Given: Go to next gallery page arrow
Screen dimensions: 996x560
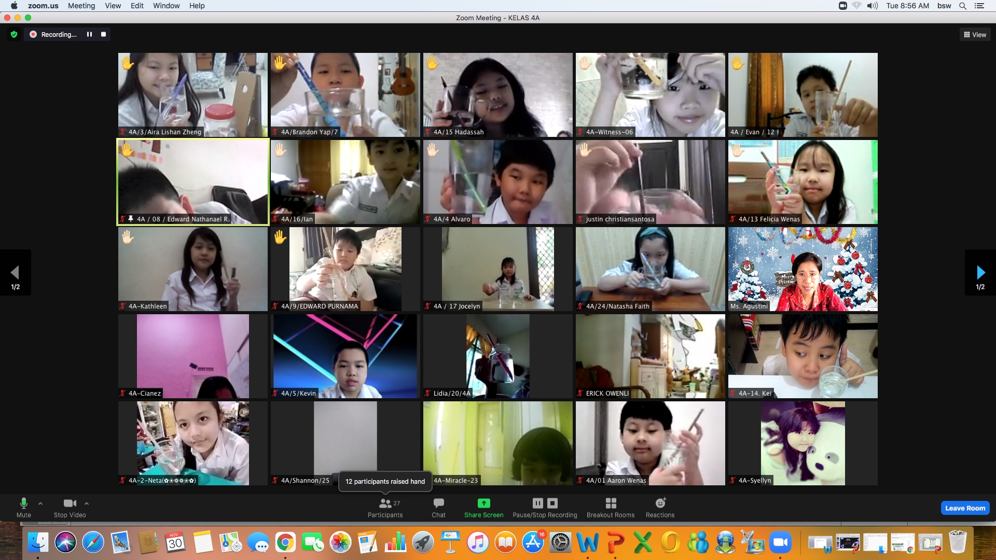Looking at the screenshot, I should pos(980,273).
